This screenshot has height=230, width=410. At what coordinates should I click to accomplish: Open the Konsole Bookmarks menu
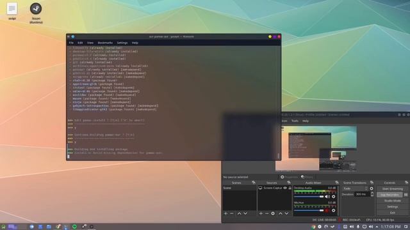coord(105,43)
